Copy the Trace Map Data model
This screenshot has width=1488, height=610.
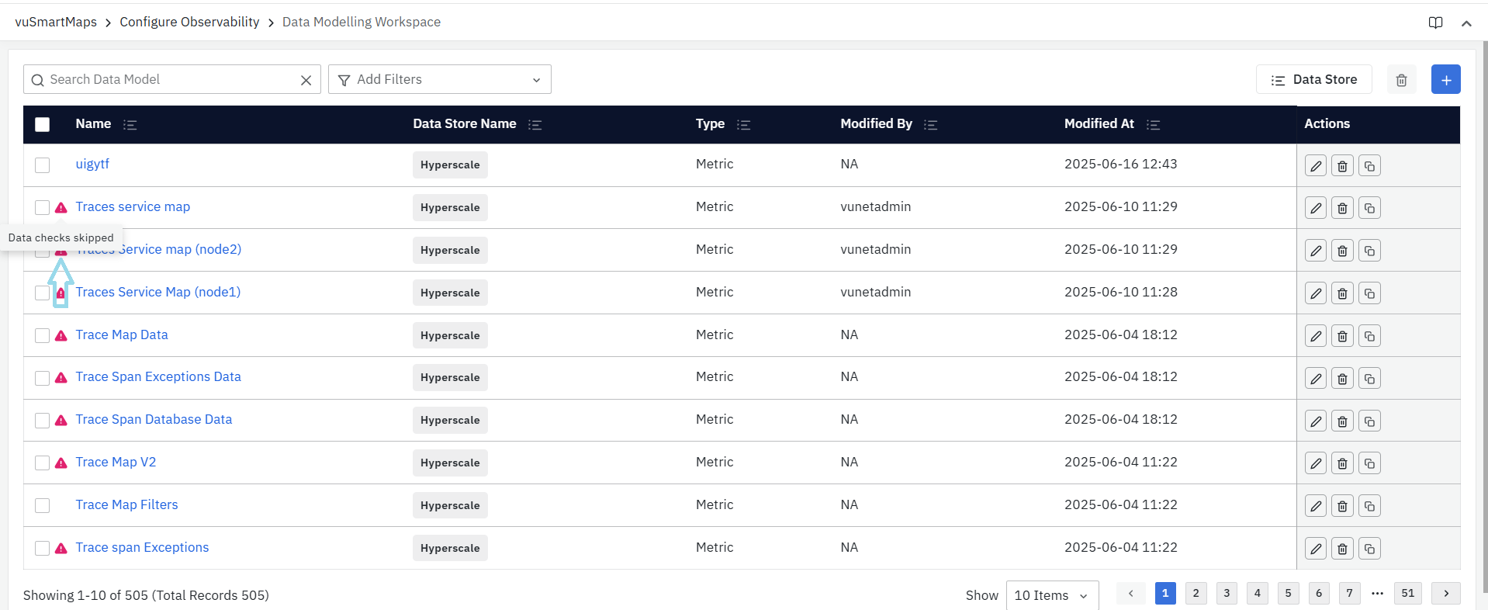click(1369, 336)
